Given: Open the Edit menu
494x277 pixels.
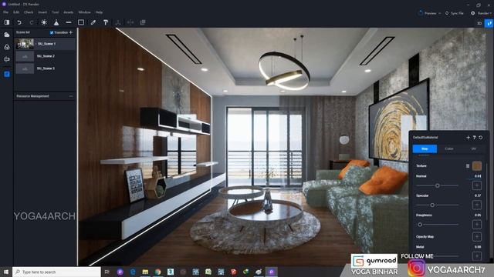Looking at the screenshot, I should click(16, 12).
